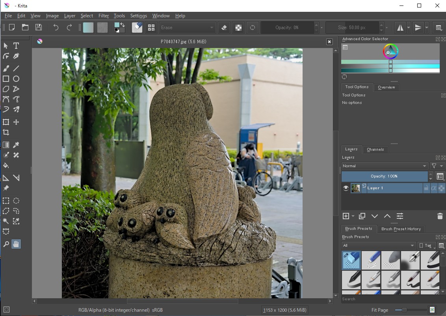Click the Redo arrow in toolbar
Screen dimensions: 446x316
69,27
